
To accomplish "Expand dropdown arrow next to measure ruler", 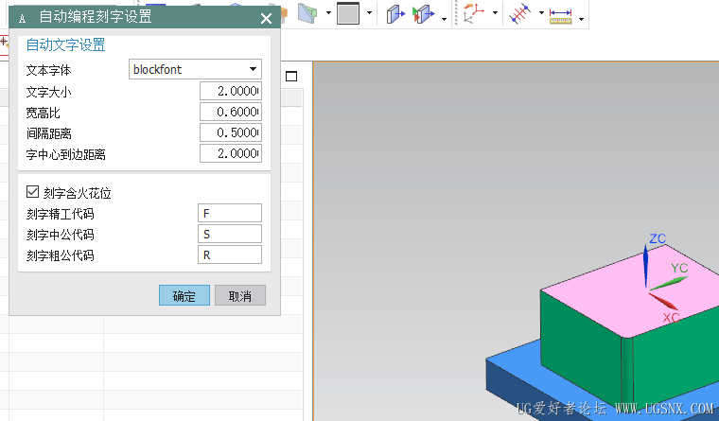I will [581, 17].
